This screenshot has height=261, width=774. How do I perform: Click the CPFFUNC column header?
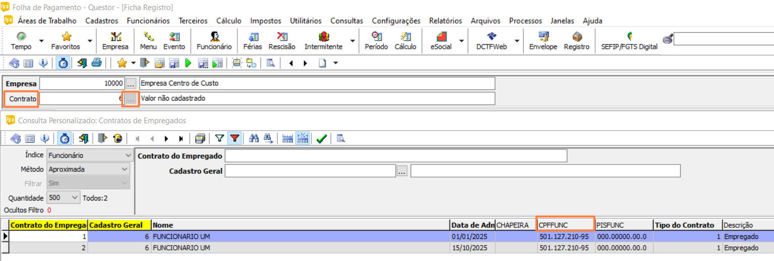click(x=565, y=225)
